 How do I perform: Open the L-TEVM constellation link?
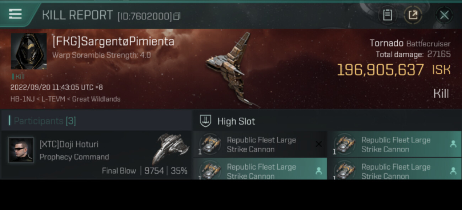click(53, 99)
